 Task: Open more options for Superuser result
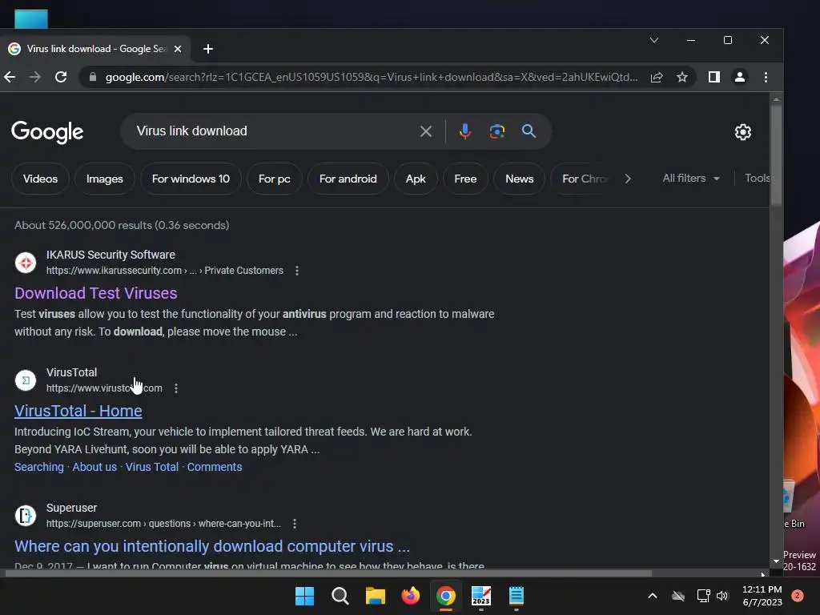pyautogui.click(x=295, y=524)
